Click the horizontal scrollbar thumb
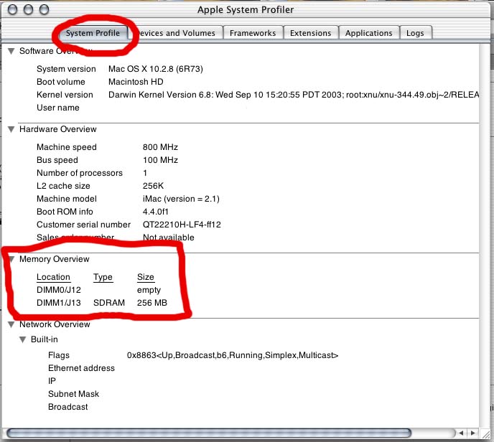494x442 pixels. 209,433
